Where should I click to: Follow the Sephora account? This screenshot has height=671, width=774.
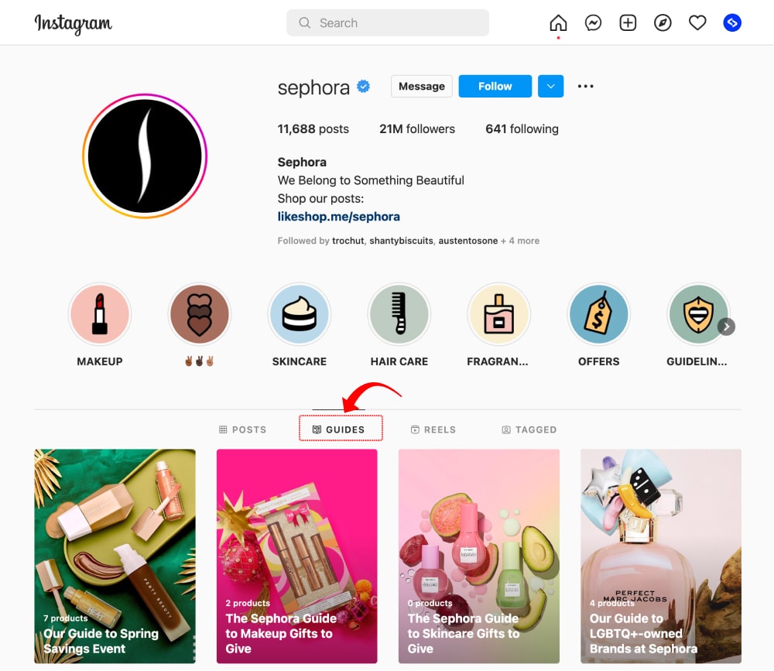(495, 87)
